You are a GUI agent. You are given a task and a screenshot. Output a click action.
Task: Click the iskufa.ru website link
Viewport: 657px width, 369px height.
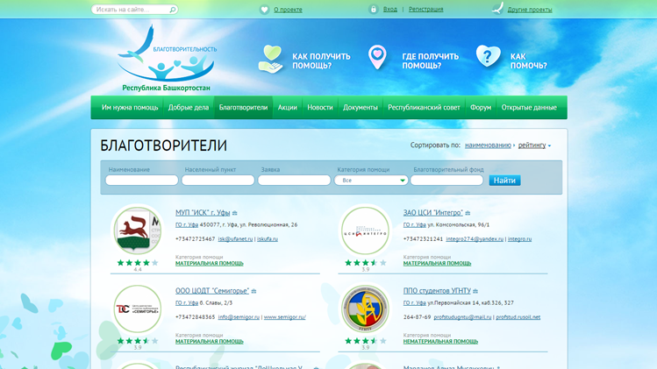(x=268, y=239)
